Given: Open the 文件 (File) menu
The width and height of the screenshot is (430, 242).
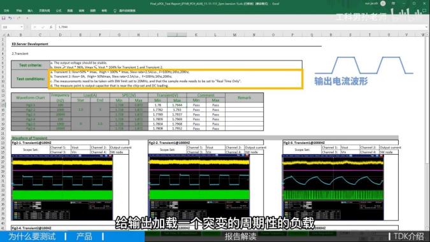Looking at the screenshot, I should (6, 11).
